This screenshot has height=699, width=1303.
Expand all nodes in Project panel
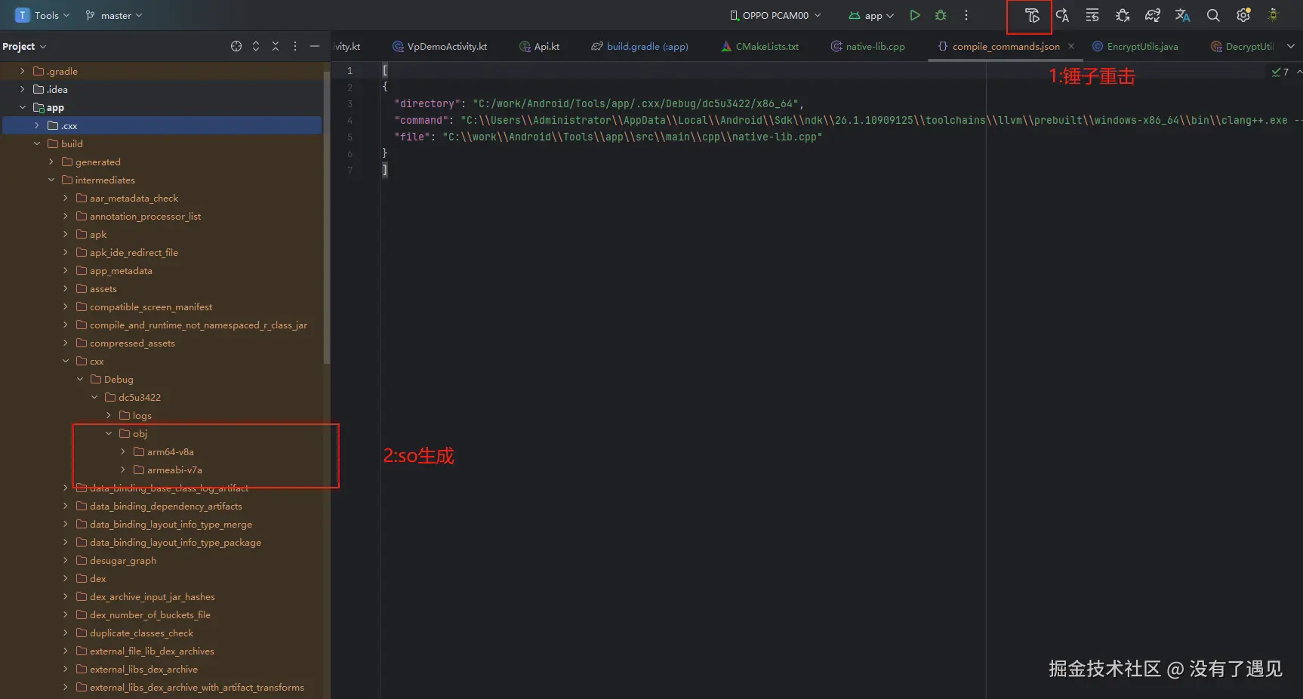pos(256,46)
